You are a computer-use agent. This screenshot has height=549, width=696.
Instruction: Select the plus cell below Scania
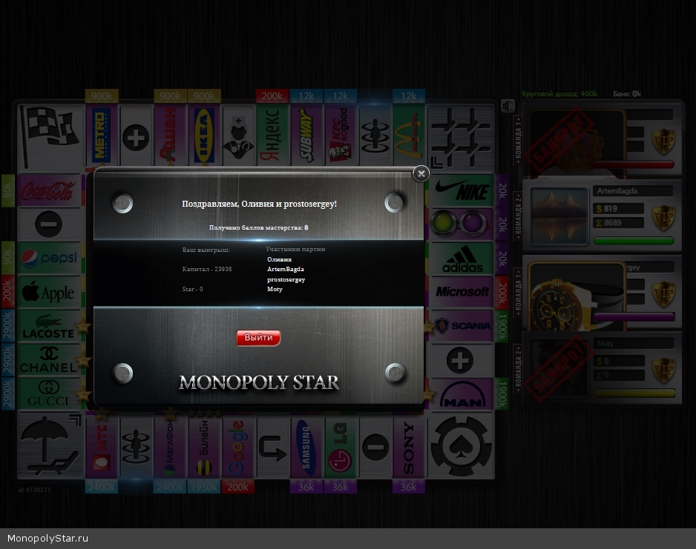pos(462,360)
